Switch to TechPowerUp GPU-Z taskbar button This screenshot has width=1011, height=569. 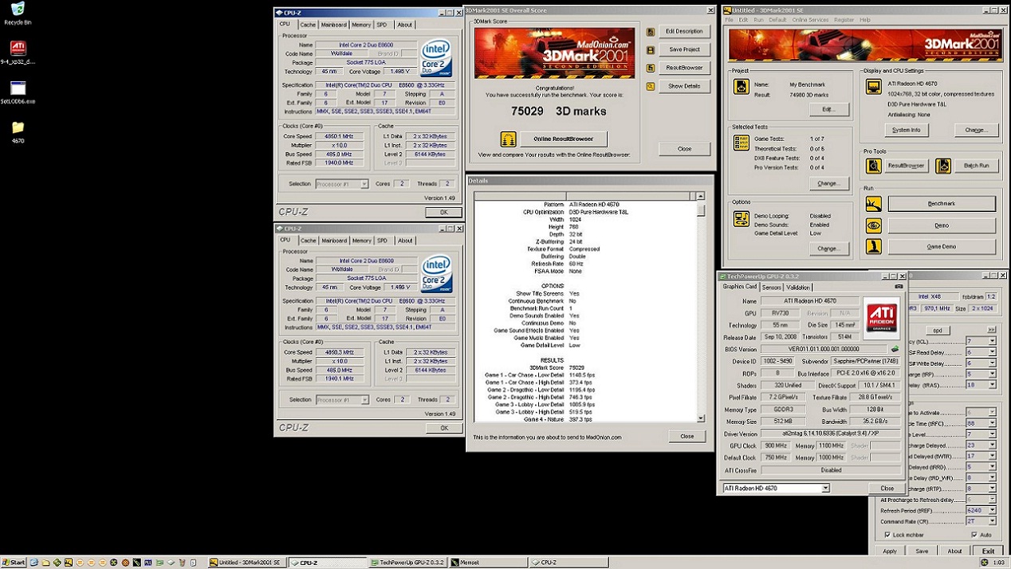pyautogui.click(x=407, y=563)
